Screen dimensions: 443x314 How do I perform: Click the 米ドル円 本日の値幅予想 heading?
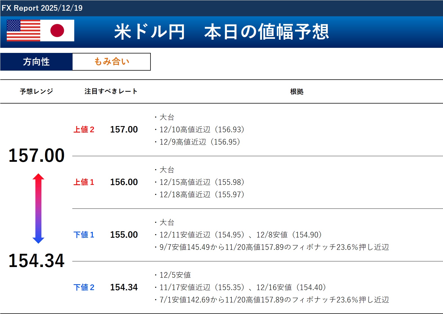(221, 32)
